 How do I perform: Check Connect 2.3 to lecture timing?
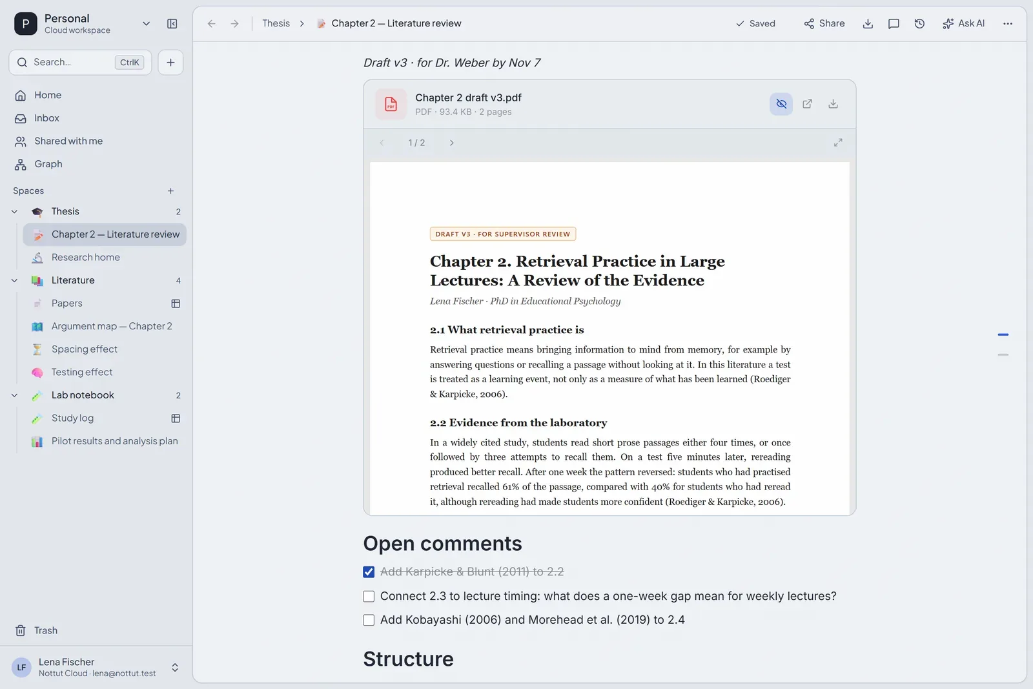pyautogui.click(x=369, y=597)
